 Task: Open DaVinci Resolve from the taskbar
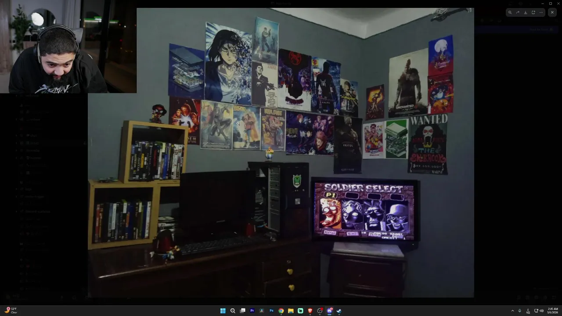coord(262,311)
